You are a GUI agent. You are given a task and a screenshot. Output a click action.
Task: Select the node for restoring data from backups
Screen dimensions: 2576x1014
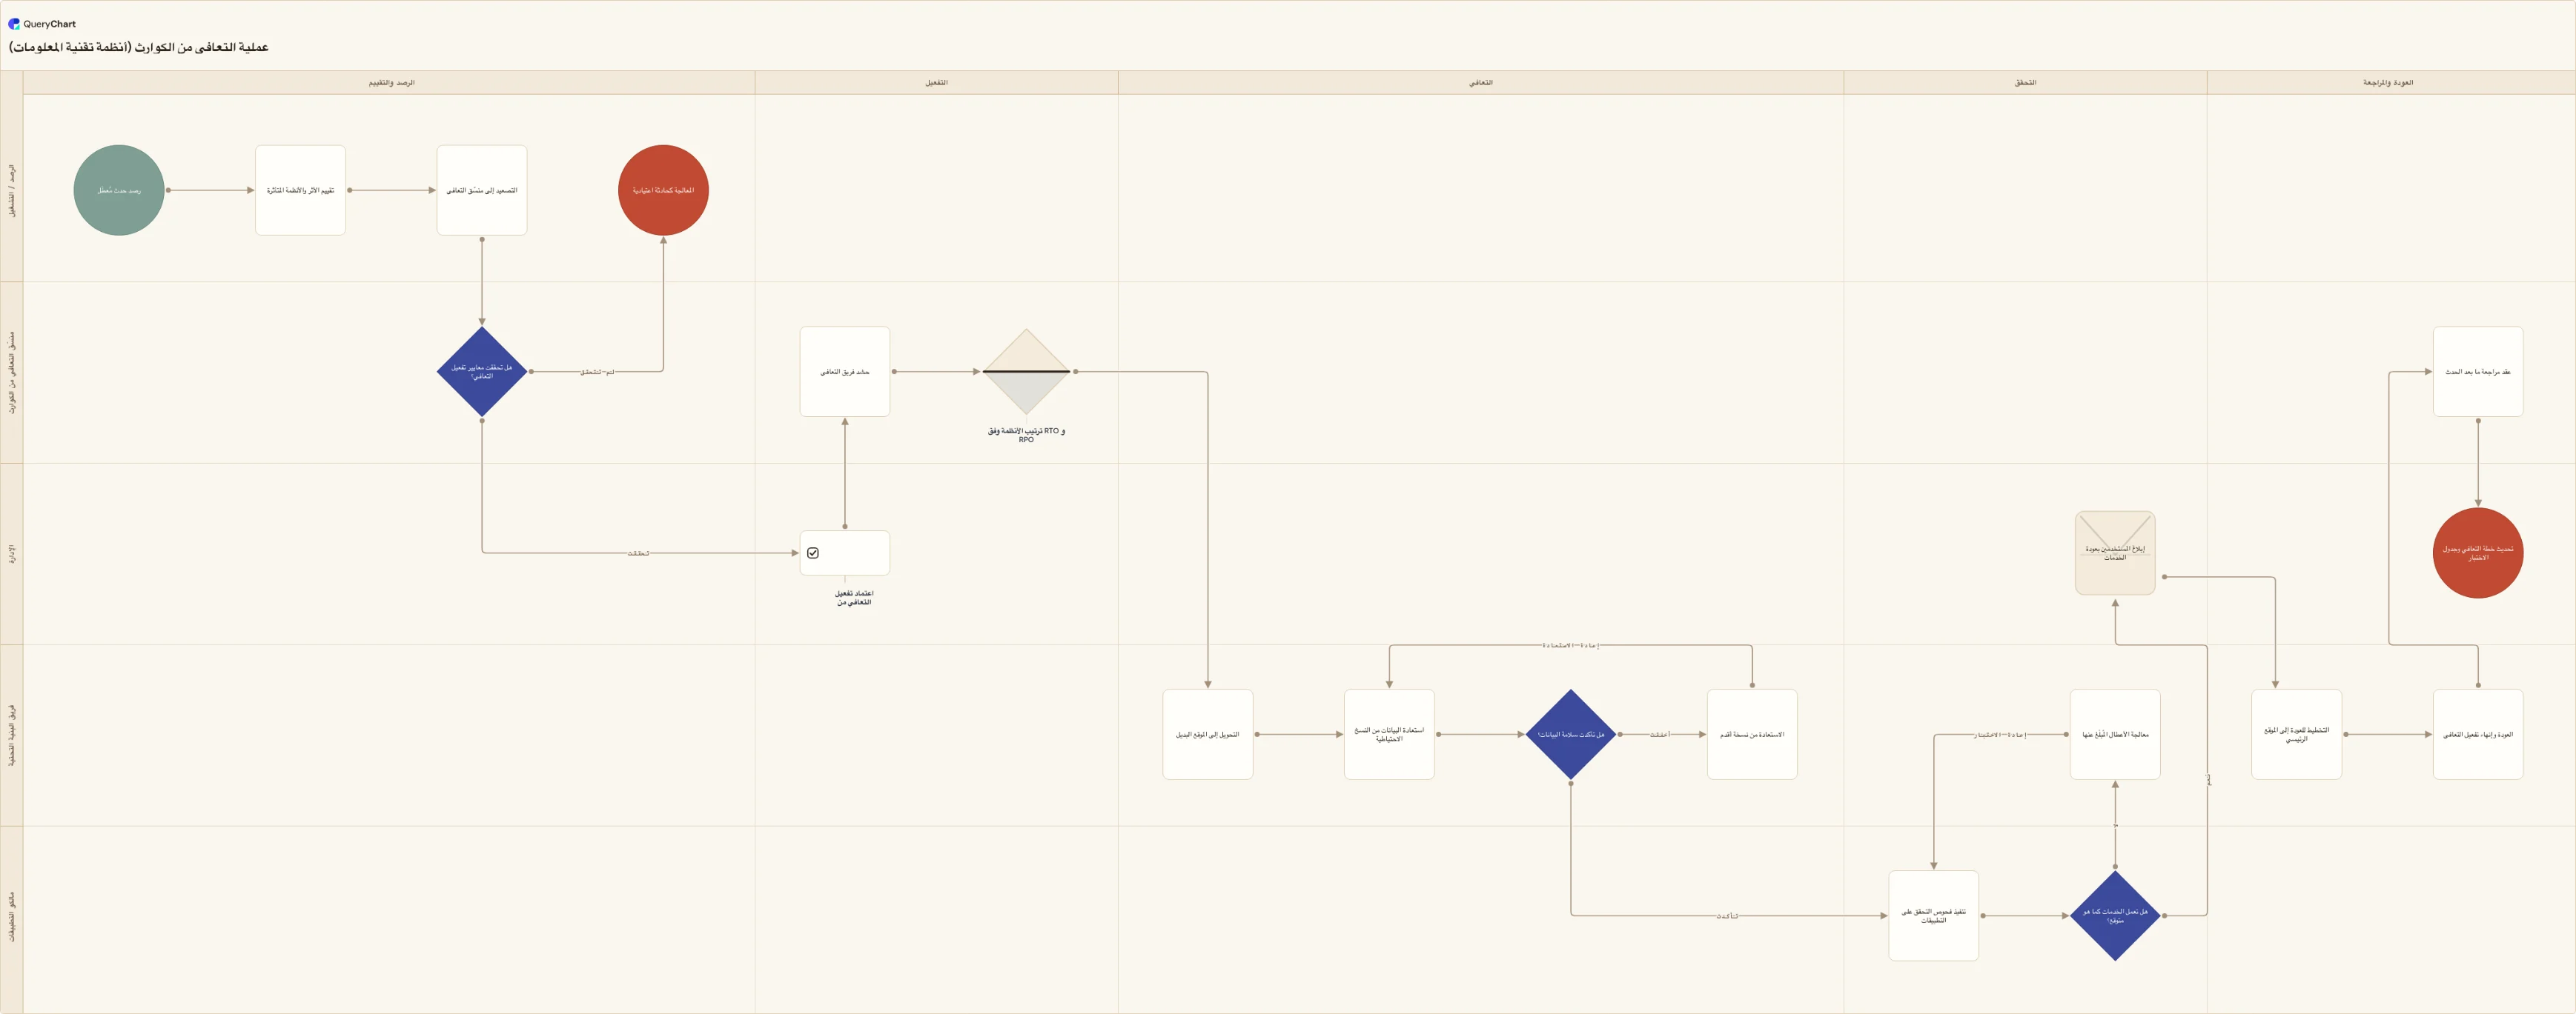point(1389,734)
